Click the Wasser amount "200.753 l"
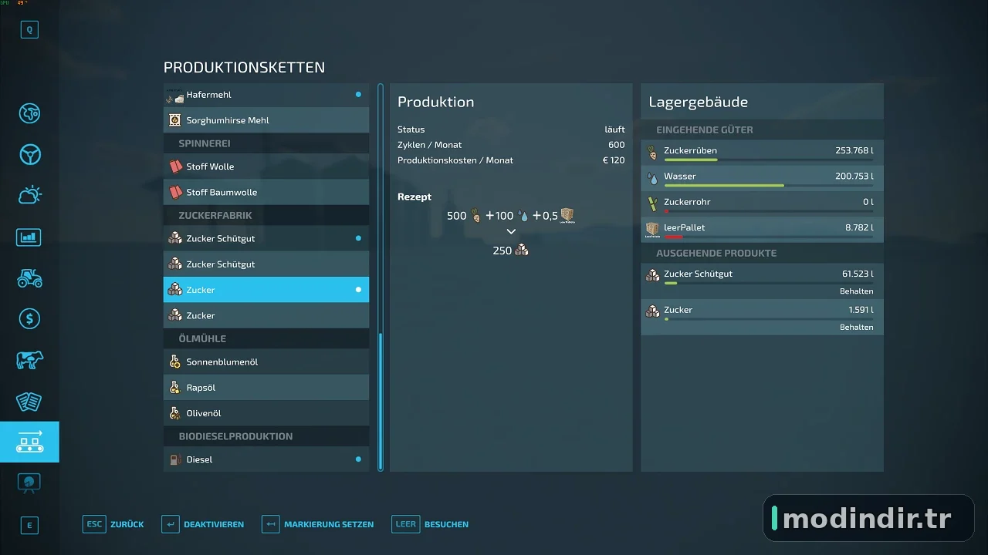Viewport: 988px width, 555px height. click(x=854, y=177)
